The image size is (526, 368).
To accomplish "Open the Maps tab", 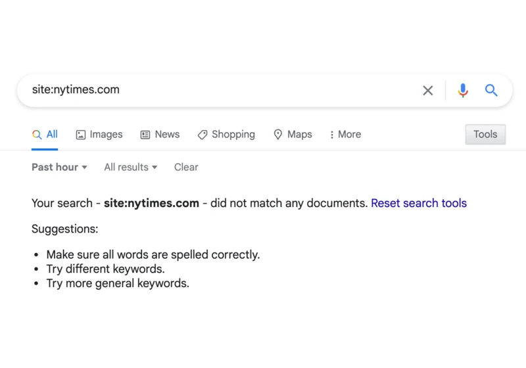I will coord(293,135).
